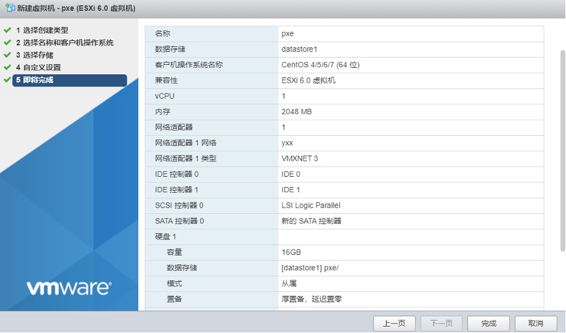
Task: Return to step 4 自定义设置
Action: (38, 67)
